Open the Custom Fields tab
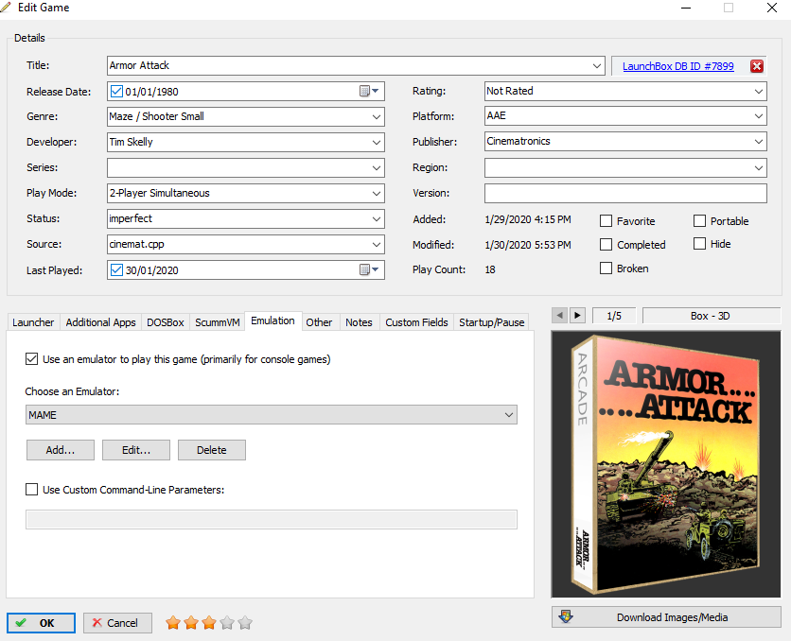The height and width of the screenshot is (641, 791). click(x=416, y=322)
